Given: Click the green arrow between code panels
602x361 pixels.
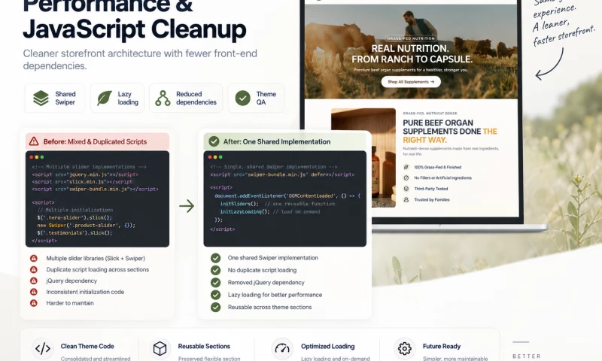Looking at the screenshot, I should 187,206.
